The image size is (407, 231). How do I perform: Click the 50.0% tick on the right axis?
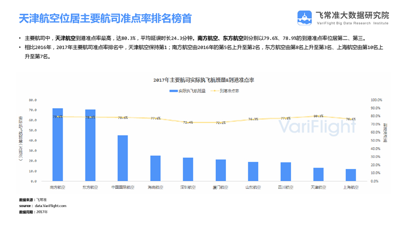coord(375,141)
